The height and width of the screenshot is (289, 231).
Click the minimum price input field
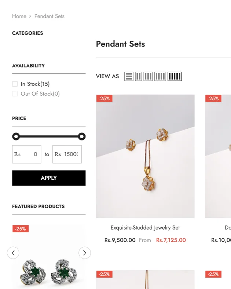[29, 154]
